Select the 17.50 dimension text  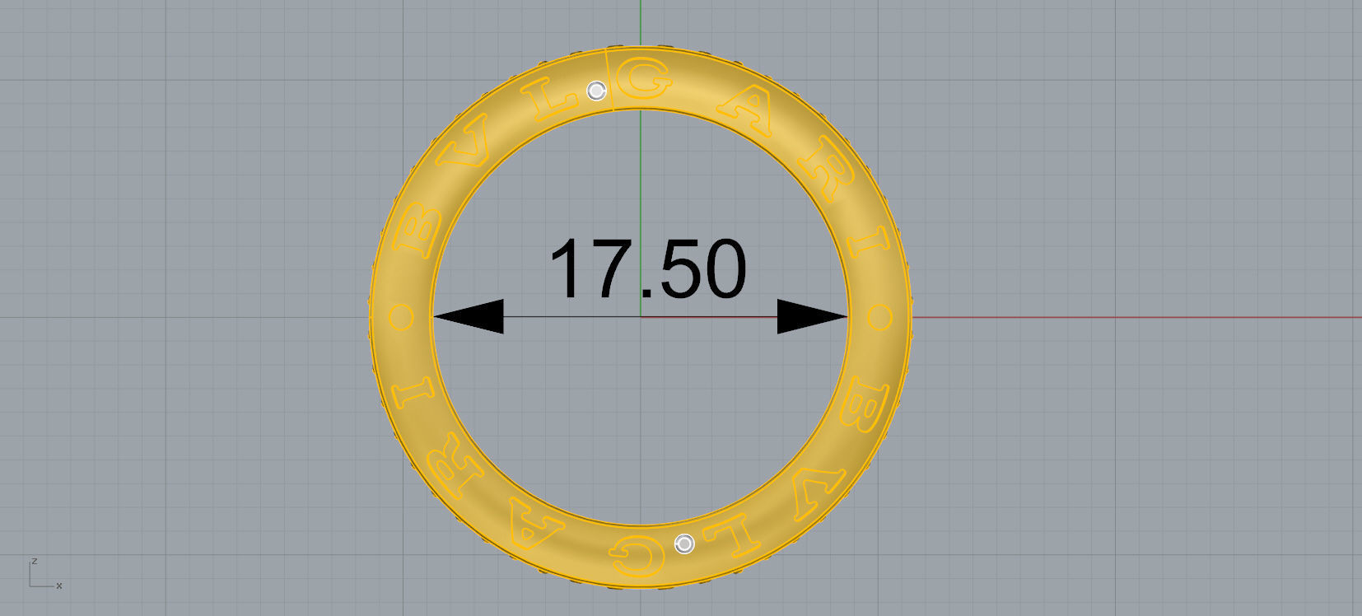point(647,268)
